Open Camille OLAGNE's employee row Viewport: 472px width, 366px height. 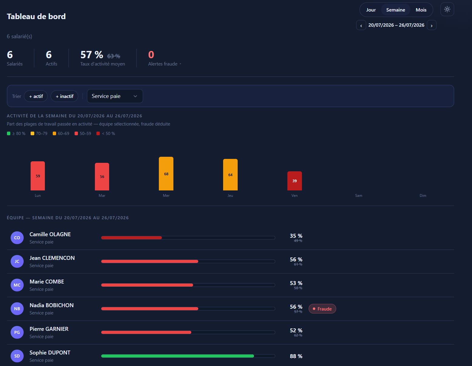(230, 238)
